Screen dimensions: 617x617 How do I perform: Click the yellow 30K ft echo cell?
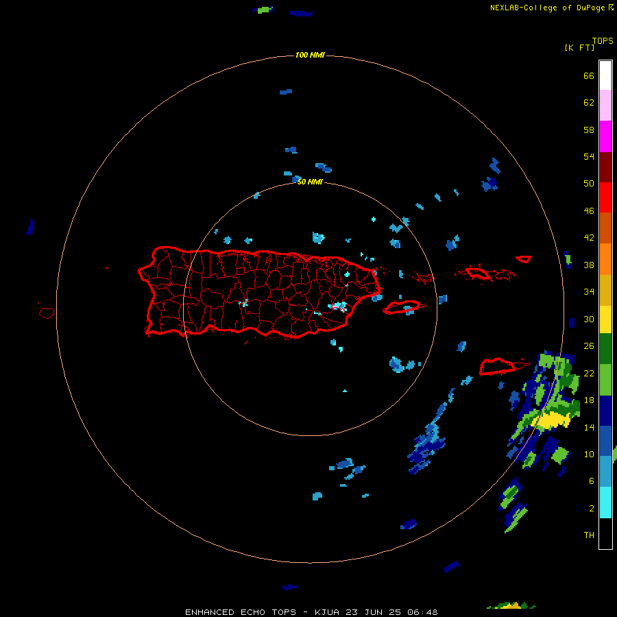point(553,420)
